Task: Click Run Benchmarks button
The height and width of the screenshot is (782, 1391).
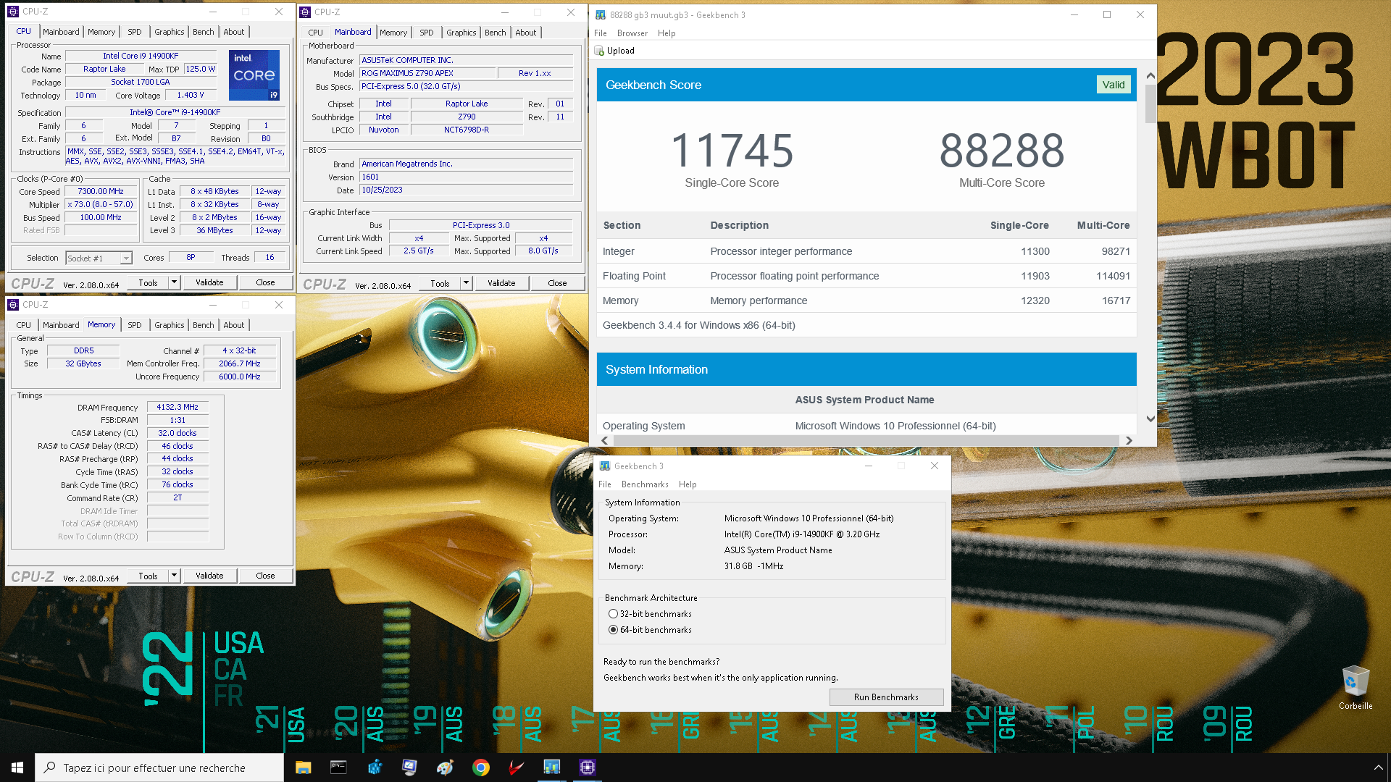Action: (x=886, y=697)
